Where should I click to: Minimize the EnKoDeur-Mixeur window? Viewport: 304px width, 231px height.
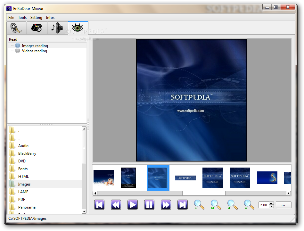[267, 7]
